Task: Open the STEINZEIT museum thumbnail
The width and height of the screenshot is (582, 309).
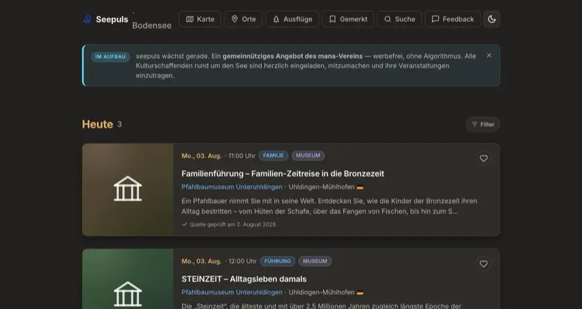Action: 127,279
